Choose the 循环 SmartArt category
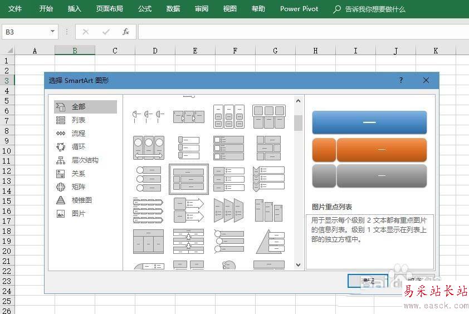This screenshot has height=314, width=469. pyautogui.click(x=85, y=147)
